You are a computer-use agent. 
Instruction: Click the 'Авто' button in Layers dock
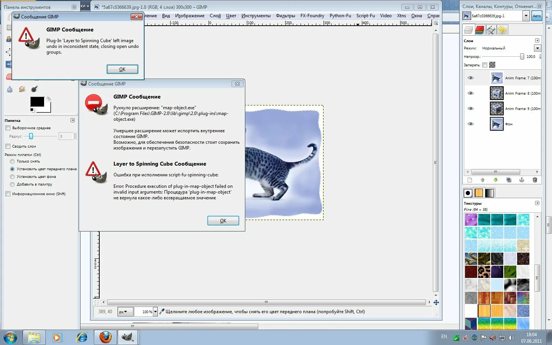coord(537,16)
